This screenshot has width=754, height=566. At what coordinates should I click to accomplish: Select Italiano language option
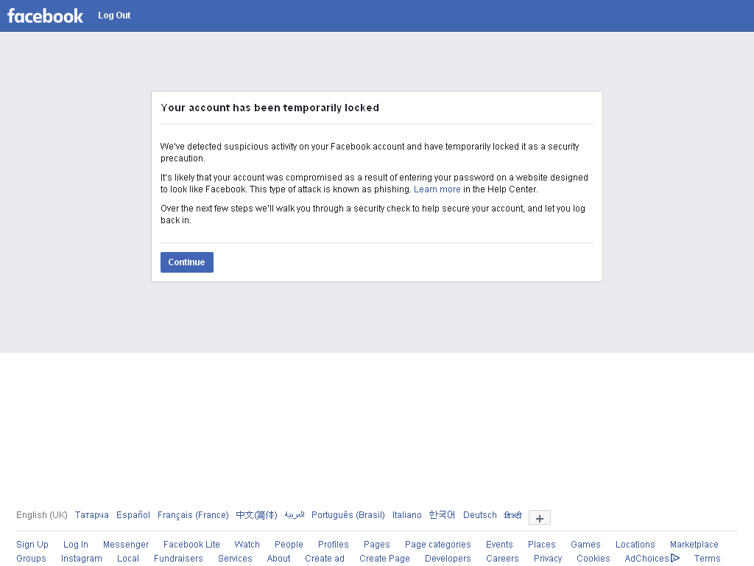[x=406, y=515]
